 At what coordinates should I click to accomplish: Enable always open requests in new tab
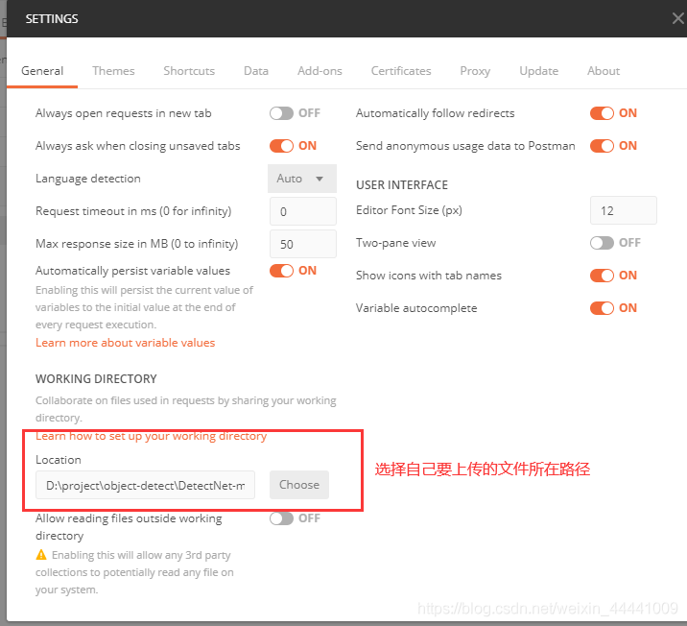[x=281, y=113]
